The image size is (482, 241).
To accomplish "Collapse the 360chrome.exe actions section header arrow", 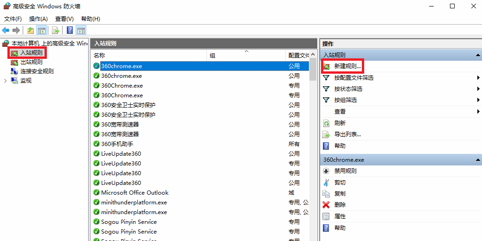I will 478,160.
